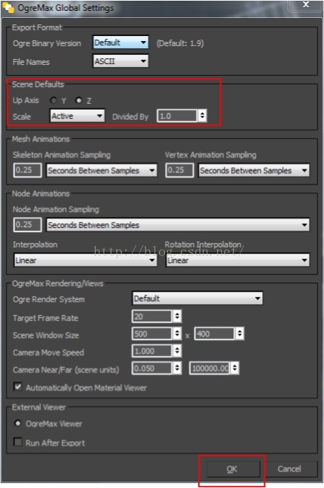Screen dimensions: 324x488
Task: Open the Ogre Render System dropdown
Action: tap(197, 298)
